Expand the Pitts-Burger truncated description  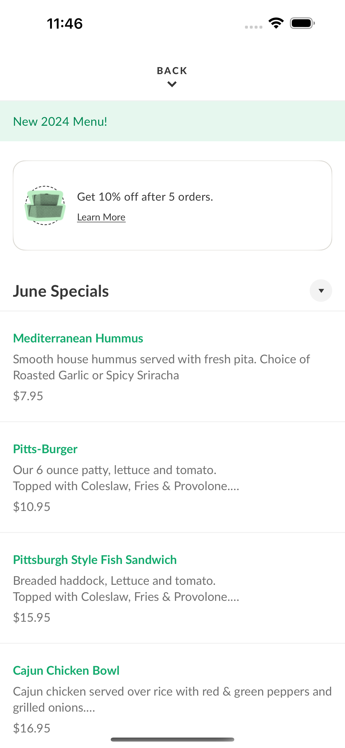point(126,478)
